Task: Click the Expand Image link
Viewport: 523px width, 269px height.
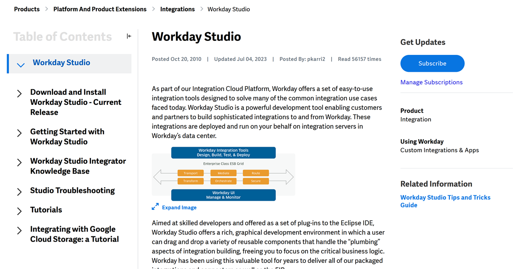Action: click(179, 208)
